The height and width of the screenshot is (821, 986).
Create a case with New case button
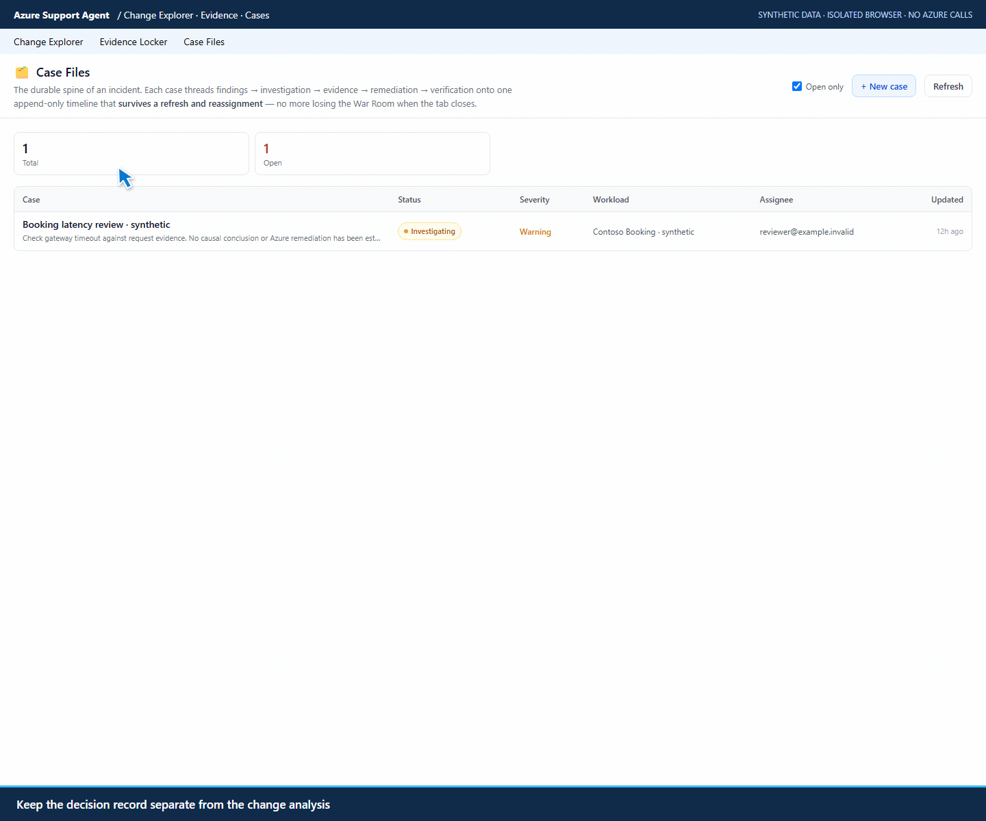884,86
